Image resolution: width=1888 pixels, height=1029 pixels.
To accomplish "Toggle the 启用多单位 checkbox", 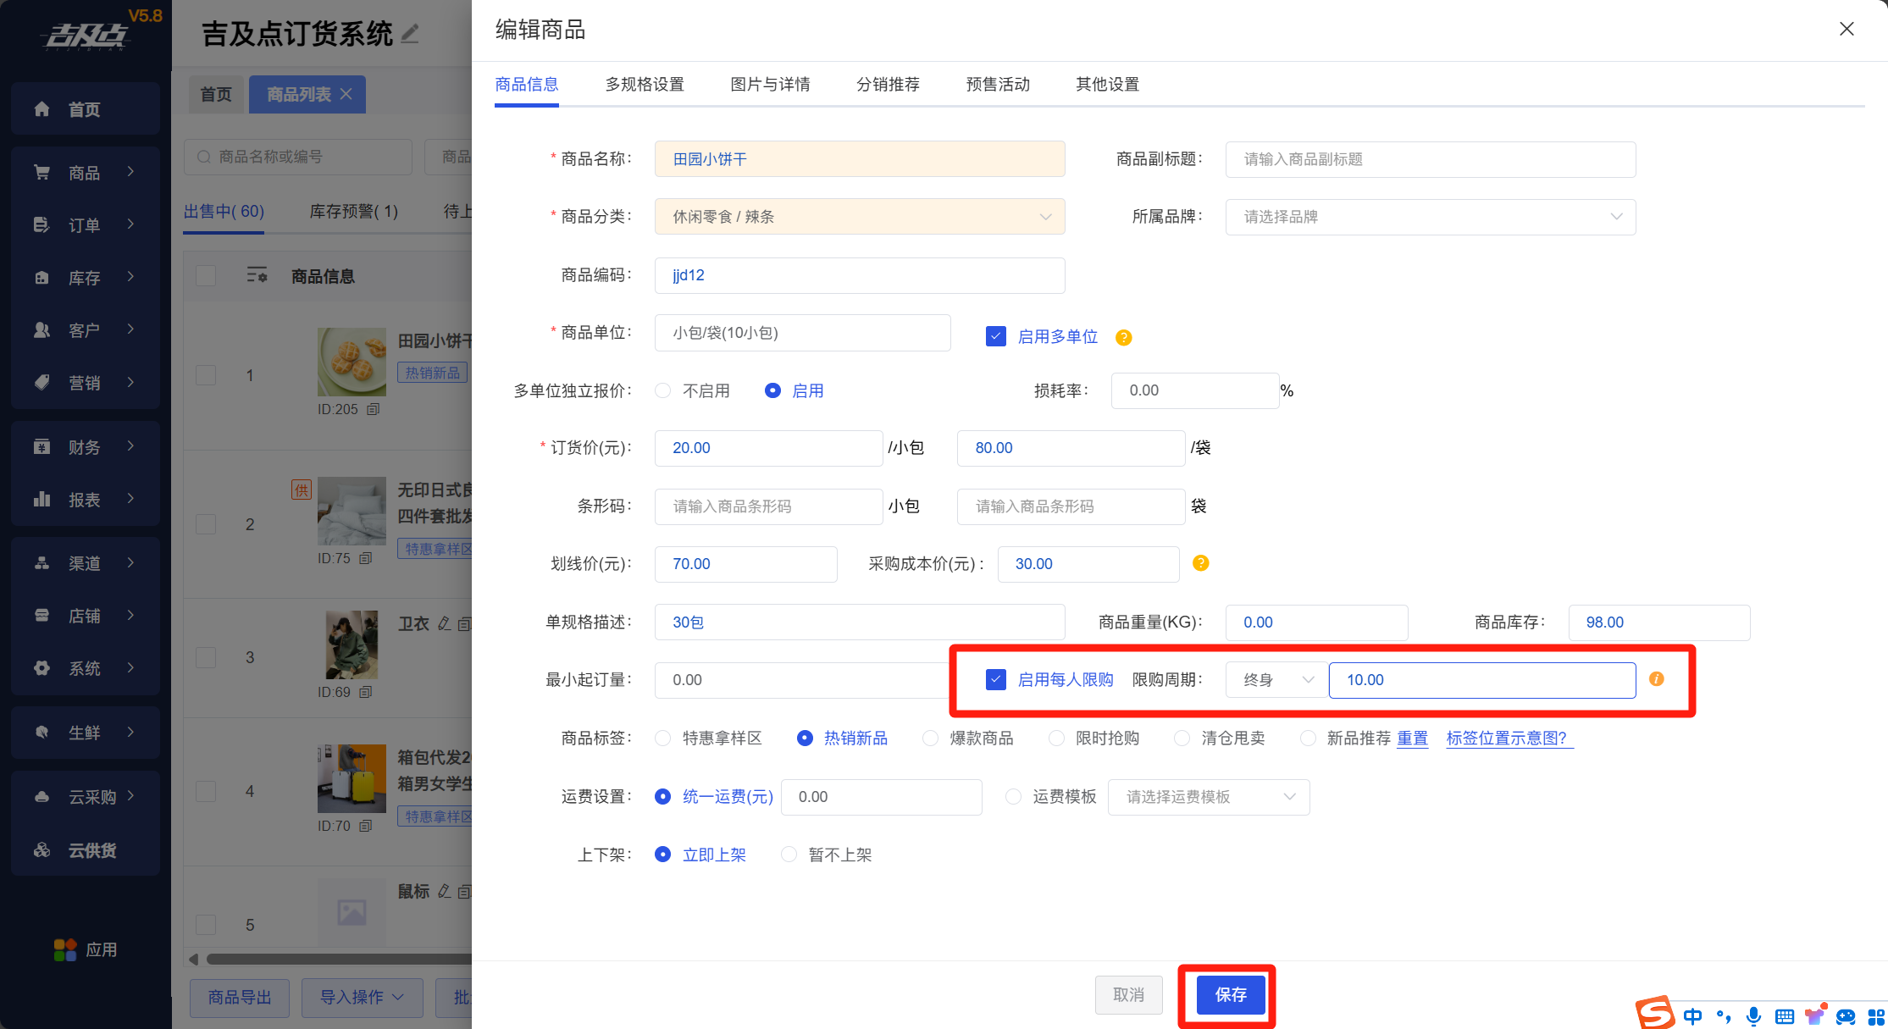I will click(996, 336).
